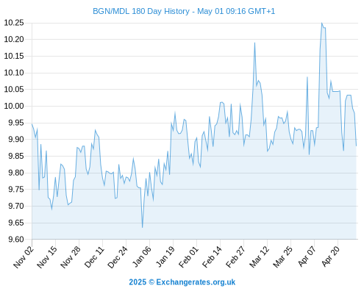Click the 9.60 y-axis value label
Screen dimensions: 364x294
click(x=16, y=239)
